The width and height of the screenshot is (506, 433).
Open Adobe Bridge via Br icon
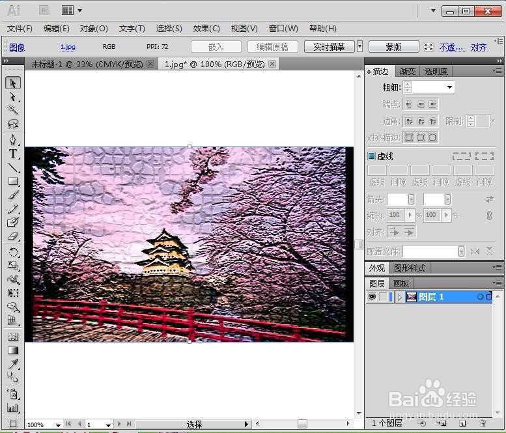[x=44, y=10]
